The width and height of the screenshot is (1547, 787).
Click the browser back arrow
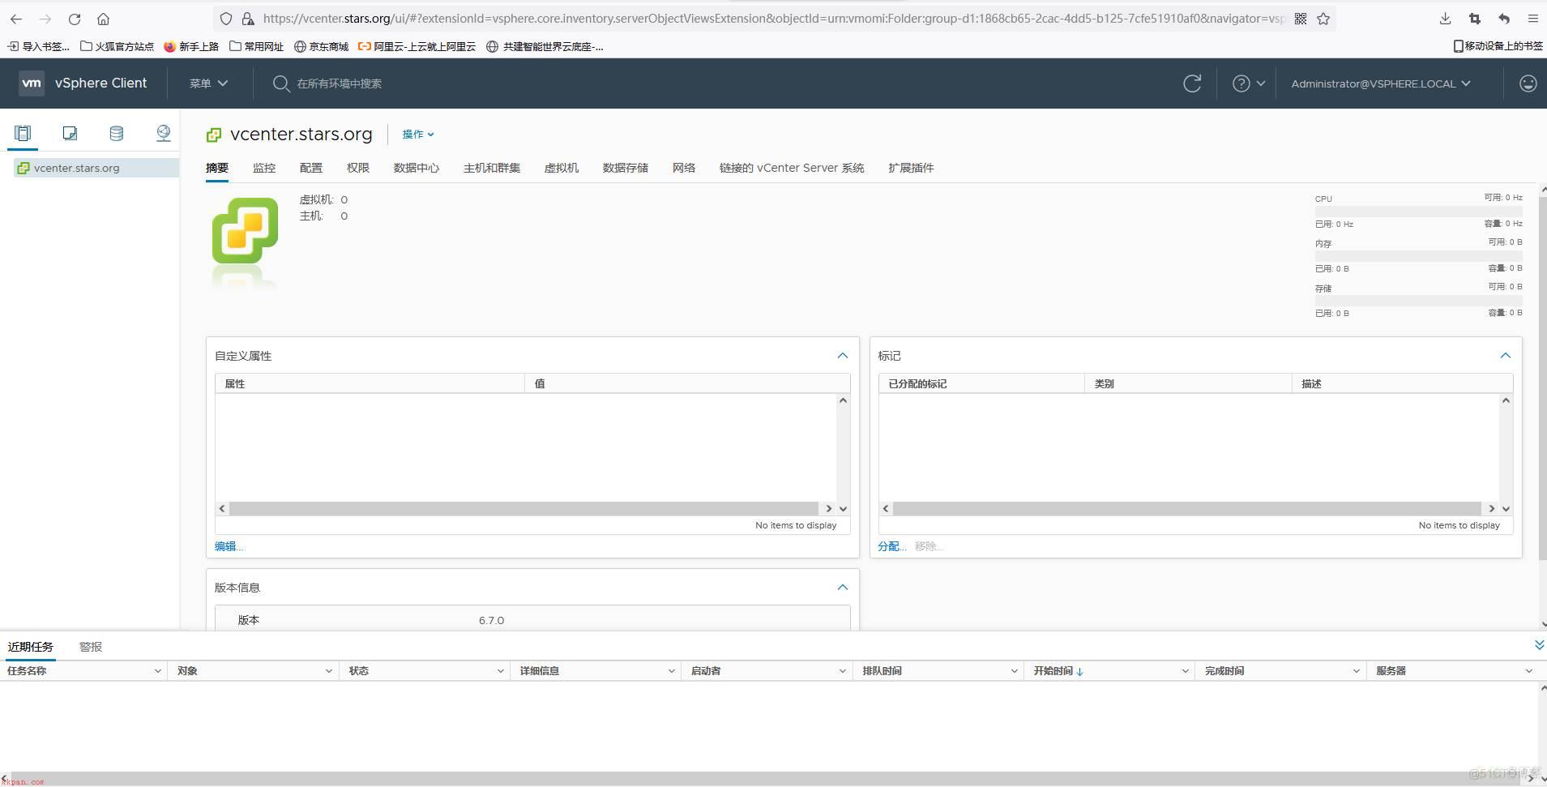pyautogui.click(x=16, y=19)
